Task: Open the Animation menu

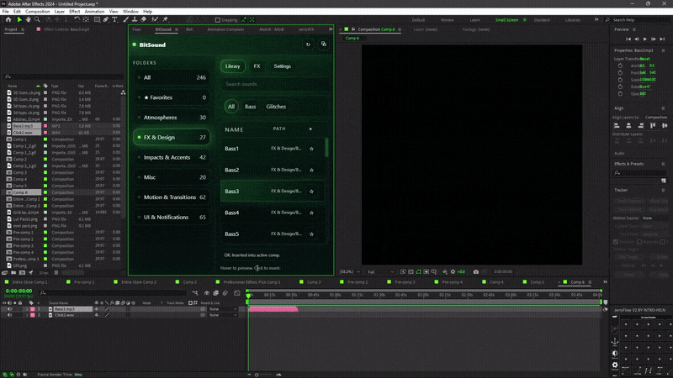Action: [94, 12]
